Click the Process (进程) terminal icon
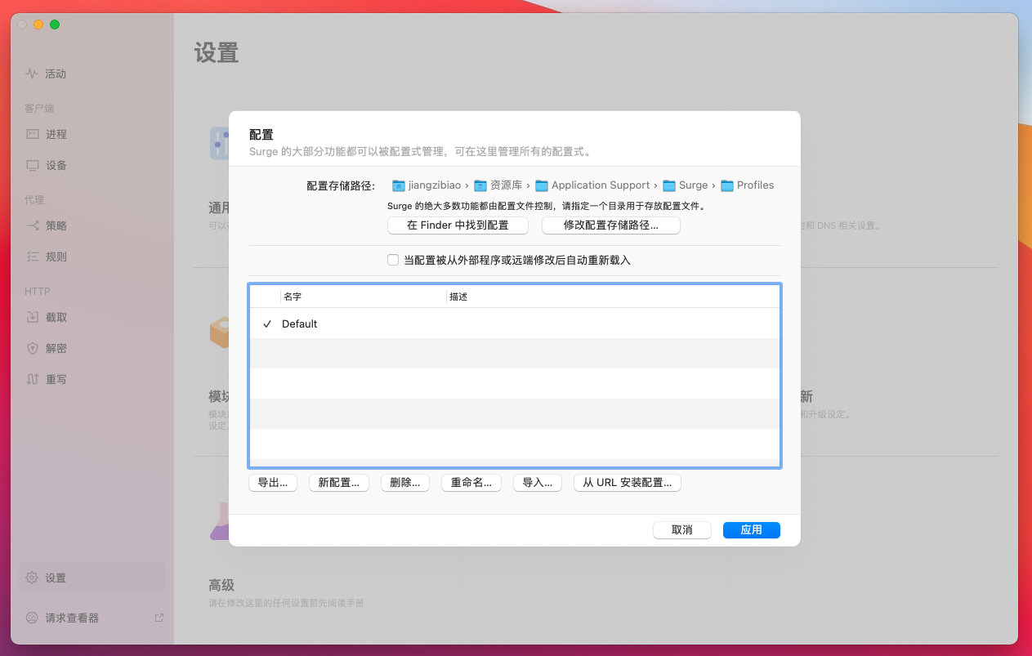Viewport: 1032px width, 656px height. (33, 134)
